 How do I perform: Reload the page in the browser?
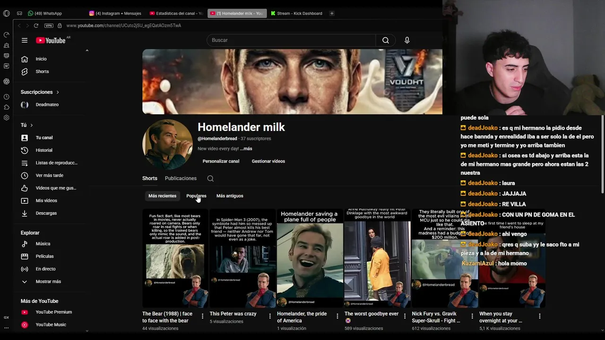click(36, 25)
